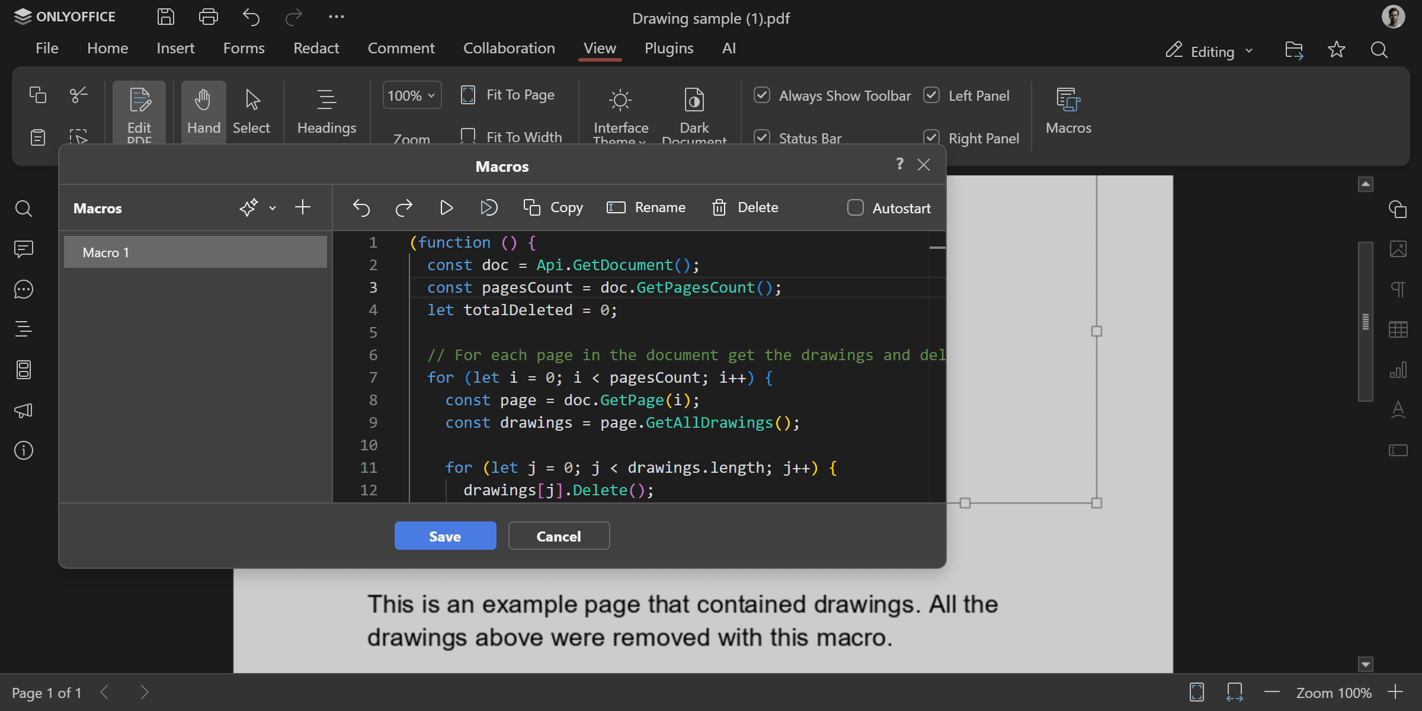This screenshot has height=711, width=1422.
Task: Open the Insert ribbon tab
Action: [175, 48]
